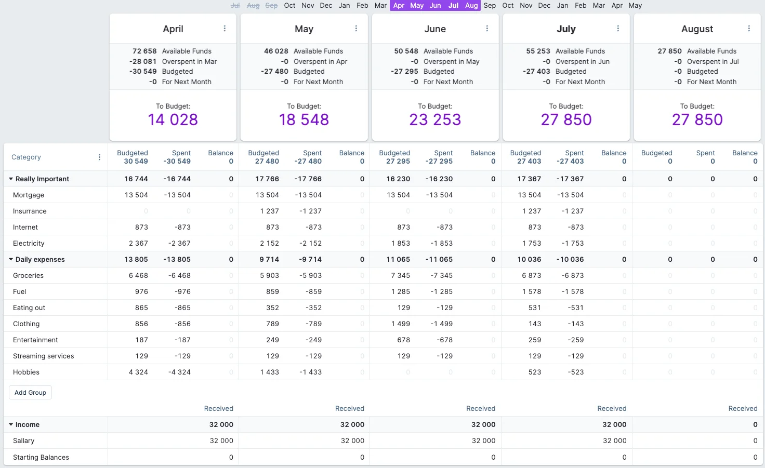Screen dimensions: 765x468
Task: Open the June month three-dot menu
Action: tap(487, 29)
